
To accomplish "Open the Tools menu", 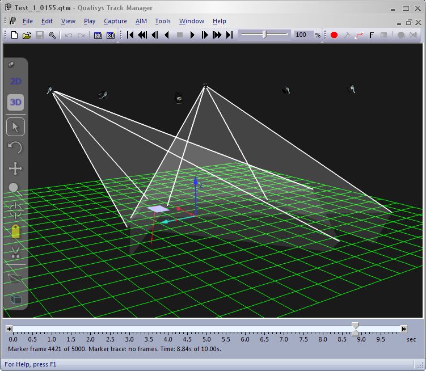I will [x=163, y=21].
